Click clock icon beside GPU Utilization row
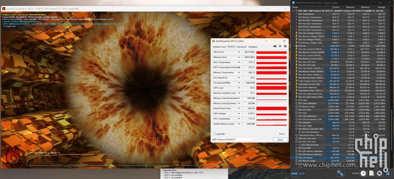The height and width of the screenshot is (179, 394). pos(297,123)
